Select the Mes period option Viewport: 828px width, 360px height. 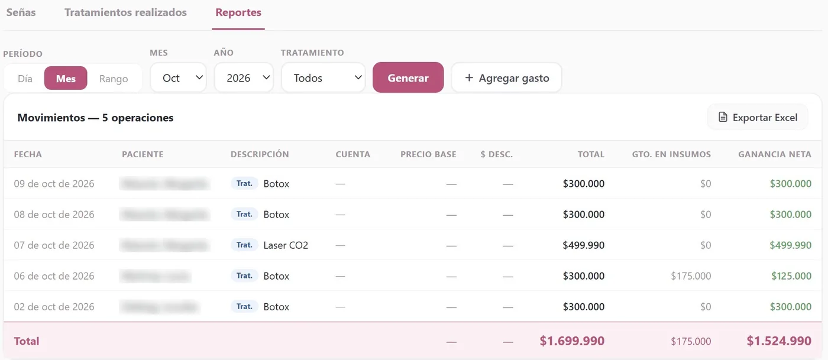[x=66, y=78]
